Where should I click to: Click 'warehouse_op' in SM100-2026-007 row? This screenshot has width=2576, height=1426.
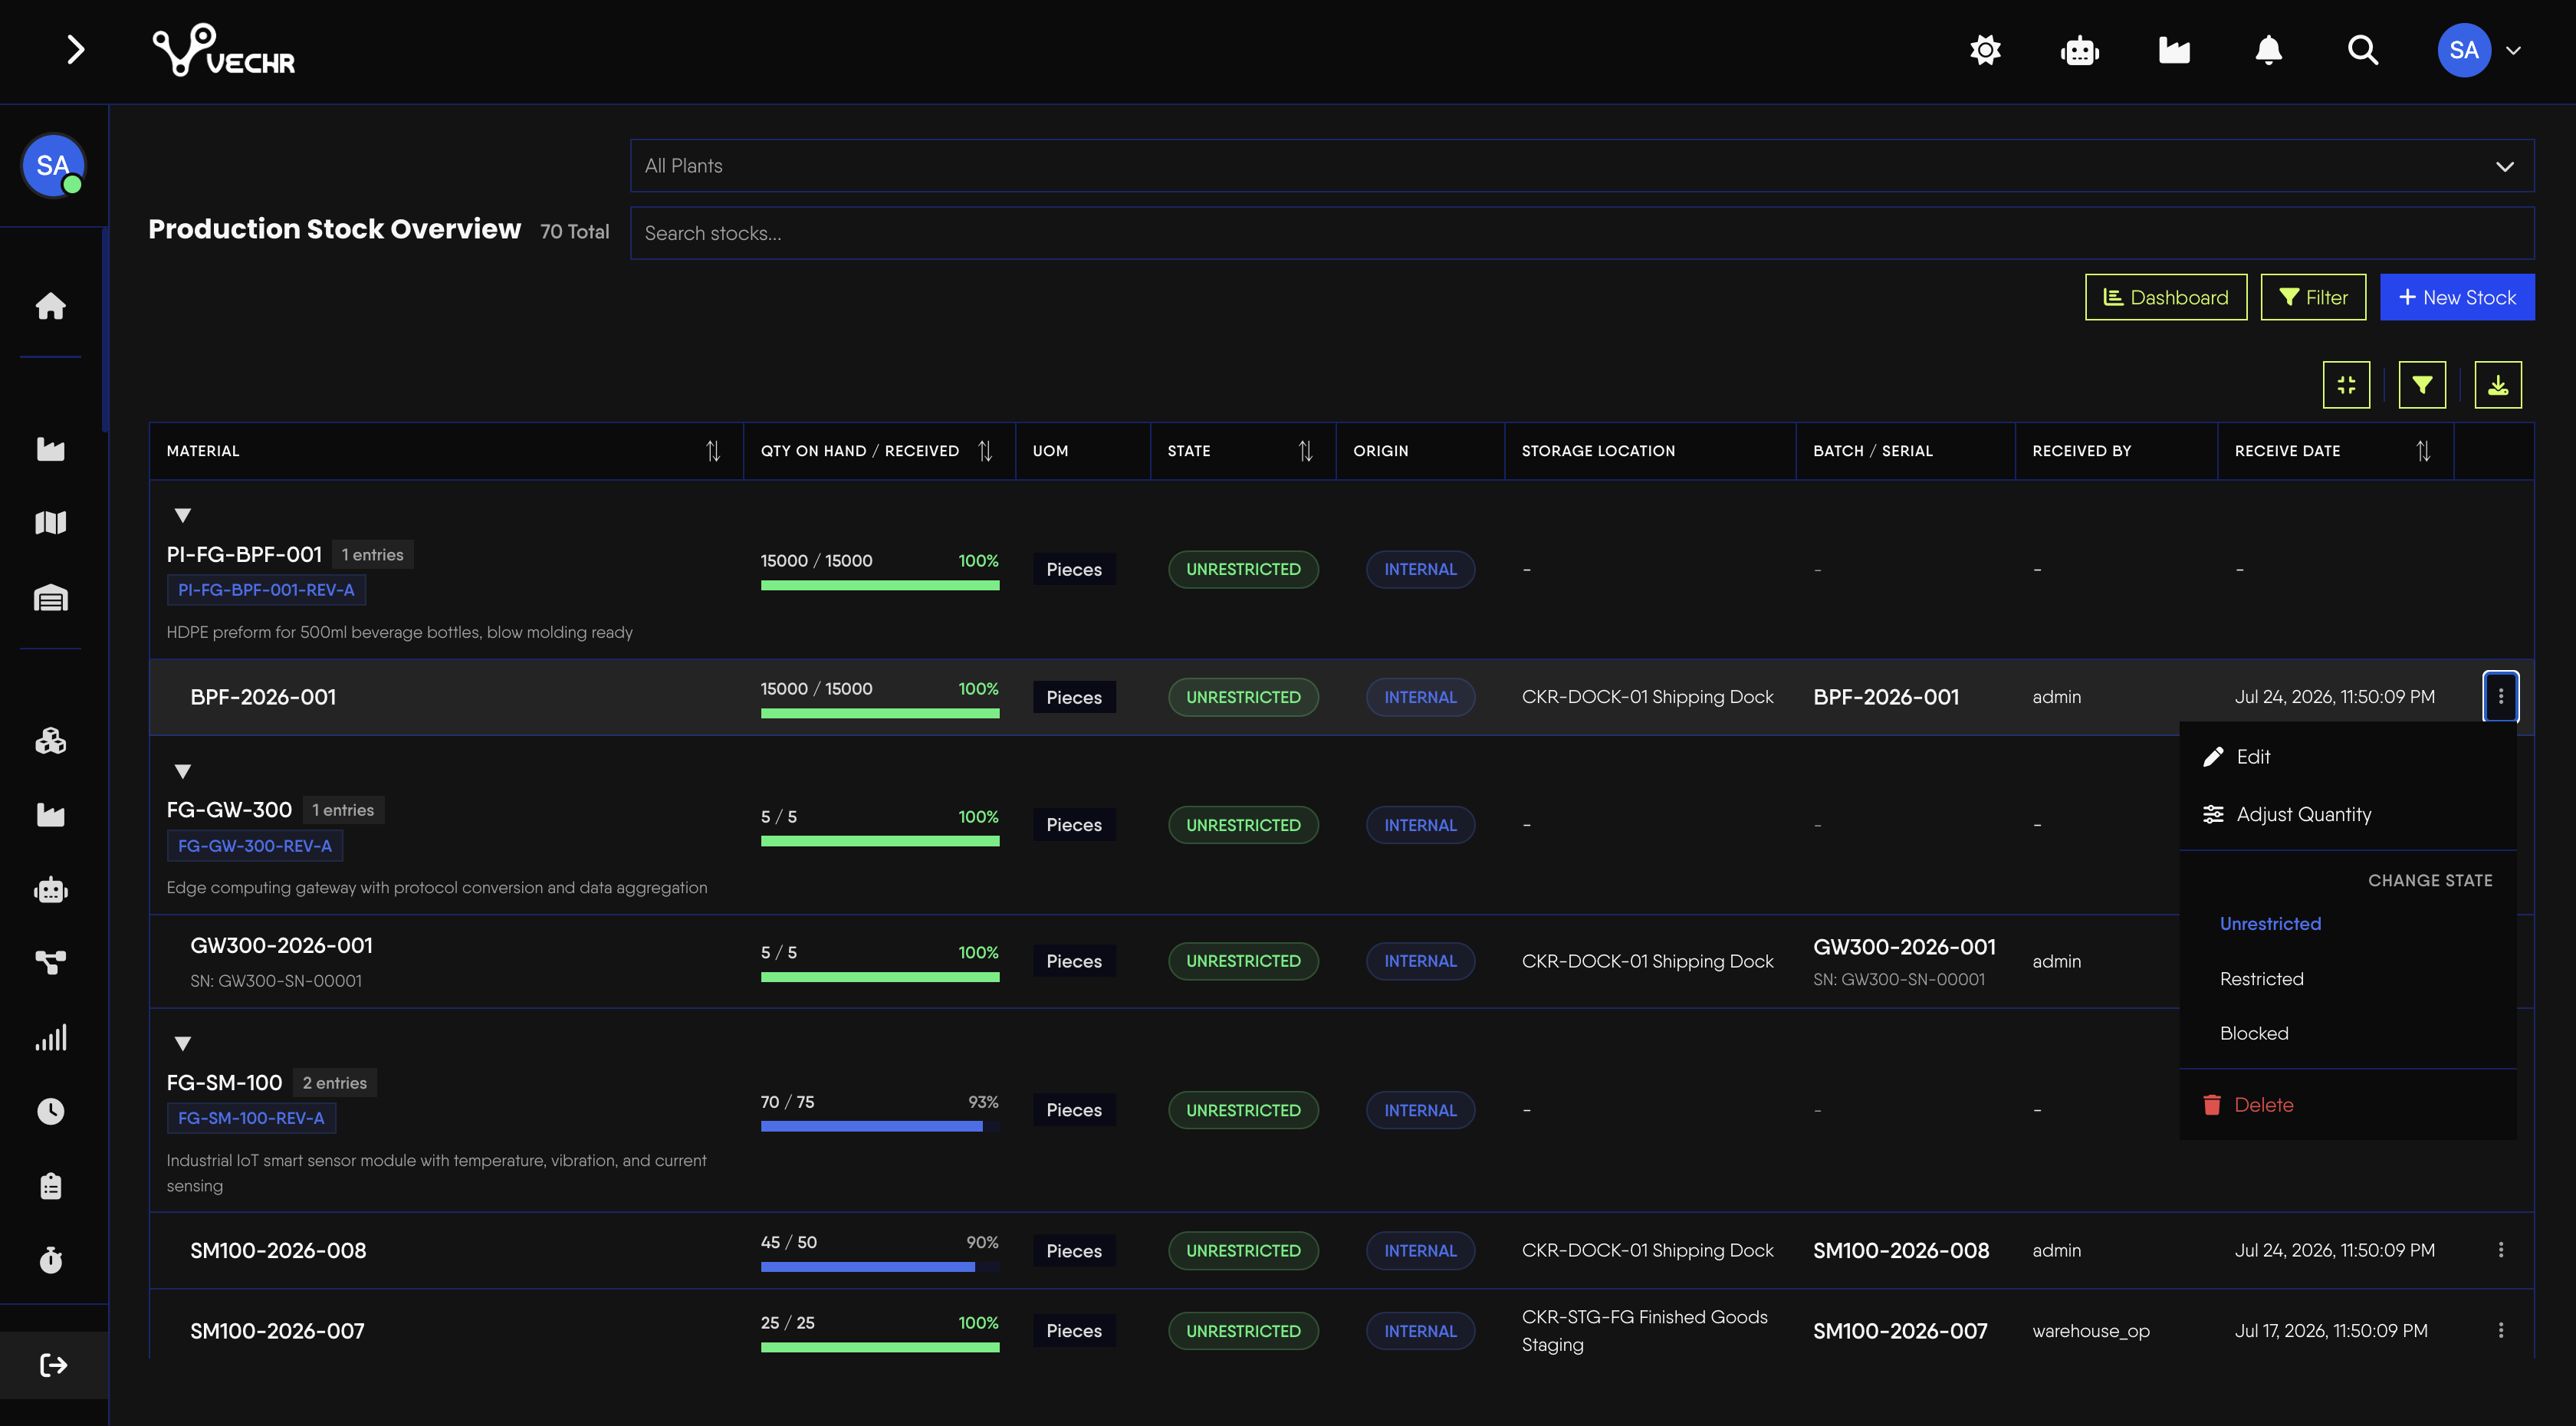(2091, 1331)
